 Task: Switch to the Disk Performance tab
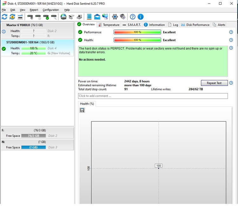pos(195,25)
